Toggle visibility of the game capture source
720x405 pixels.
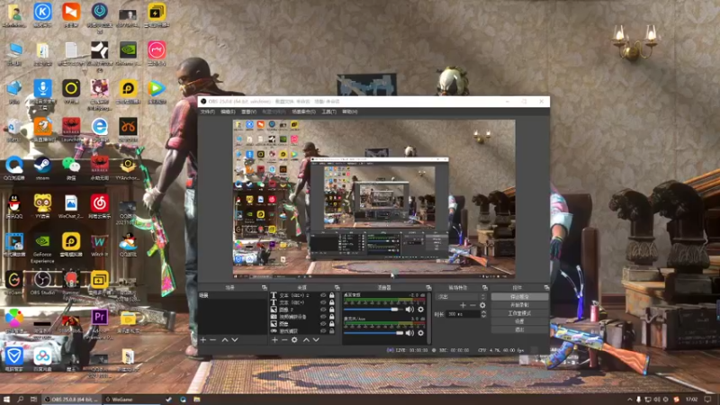point(323,331)
